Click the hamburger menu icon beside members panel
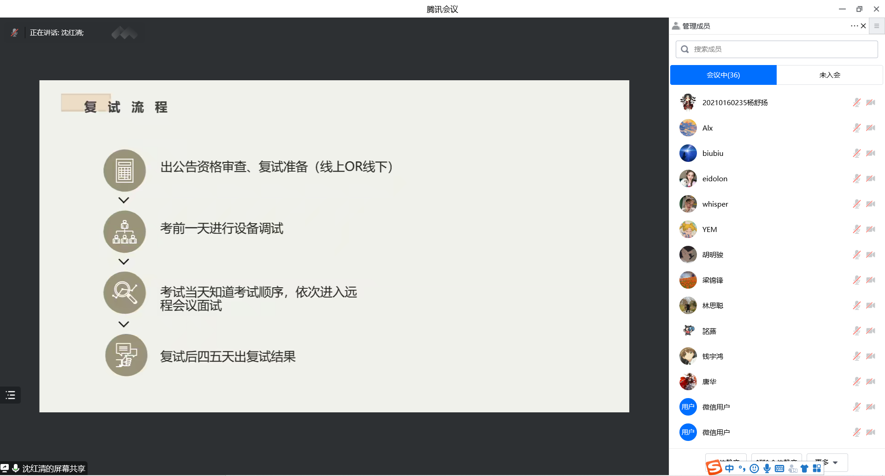Viewport: 885px width, 476px height. point(877,26)
